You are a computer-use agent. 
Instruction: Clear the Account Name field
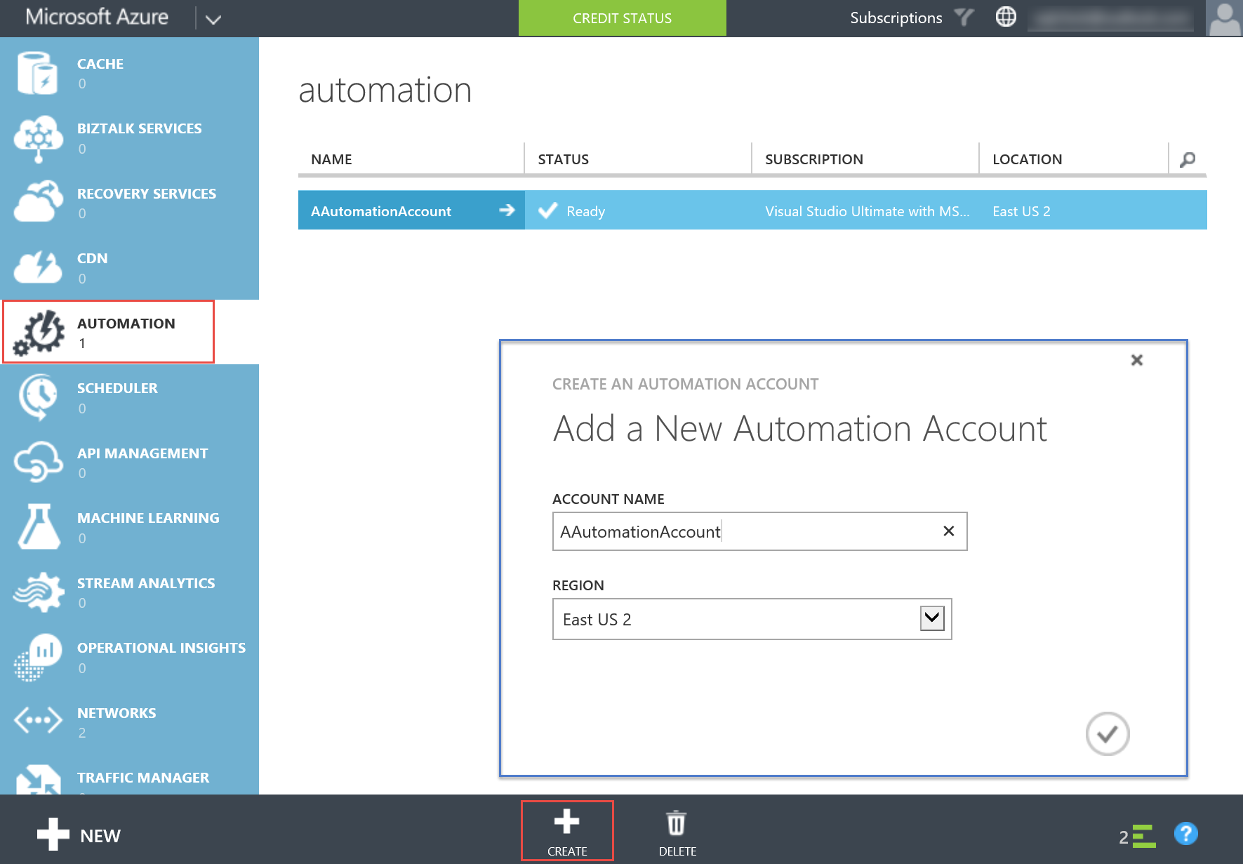948,531
